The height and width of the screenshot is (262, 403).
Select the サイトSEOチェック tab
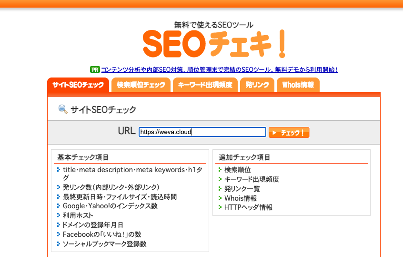[78, 85]
